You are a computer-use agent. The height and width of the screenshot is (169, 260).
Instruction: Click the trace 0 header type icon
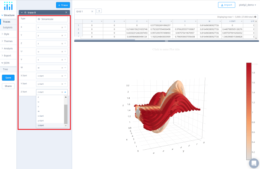[x=25, y=12]
